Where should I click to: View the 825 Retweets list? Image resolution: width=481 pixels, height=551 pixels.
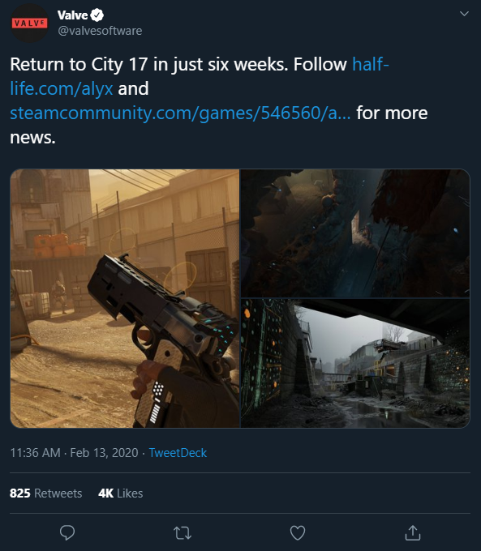click(x=45, y=493)
